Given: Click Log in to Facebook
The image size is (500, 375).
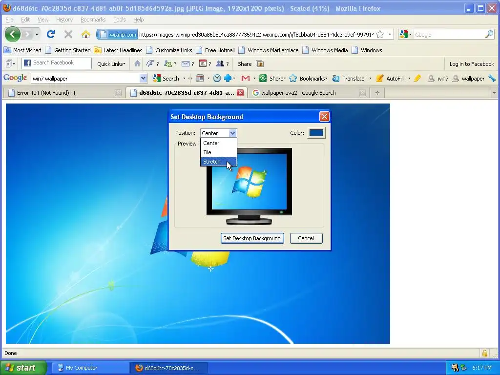Looking at the screenshot, I should pos(472,64).
